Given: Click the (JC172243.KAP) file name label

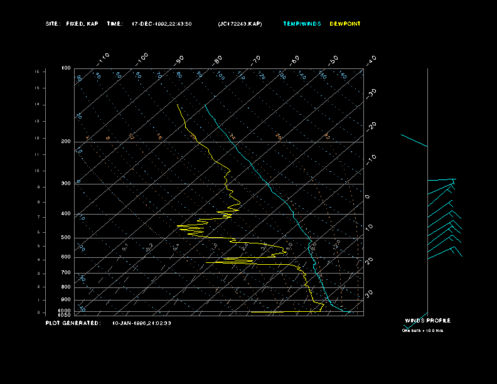Looking at the screenshot, I should pyautogui.click(x=240, y=24).
